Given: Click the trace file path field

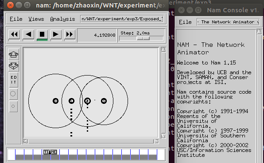Looking at the screenshot, I should tap(122, 19).
